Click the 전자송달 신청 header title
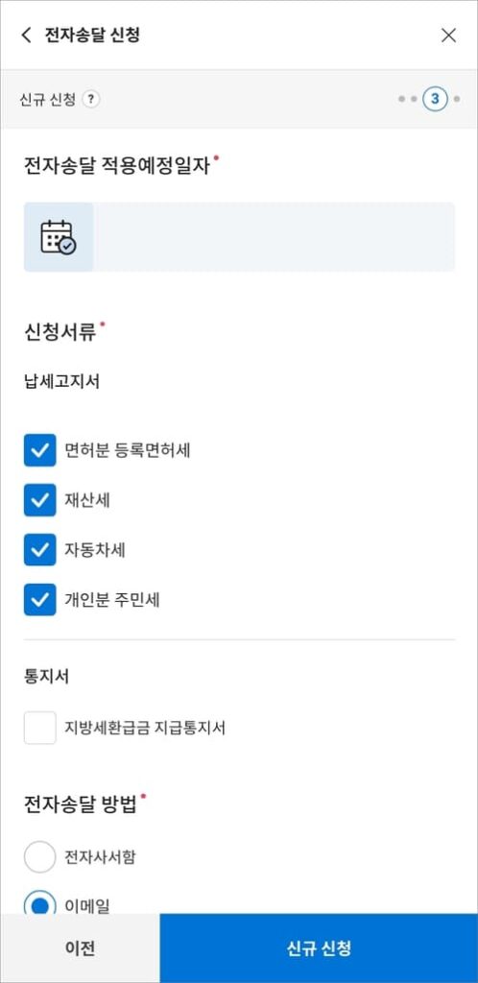478x983 pixels. tap(92, 36)
